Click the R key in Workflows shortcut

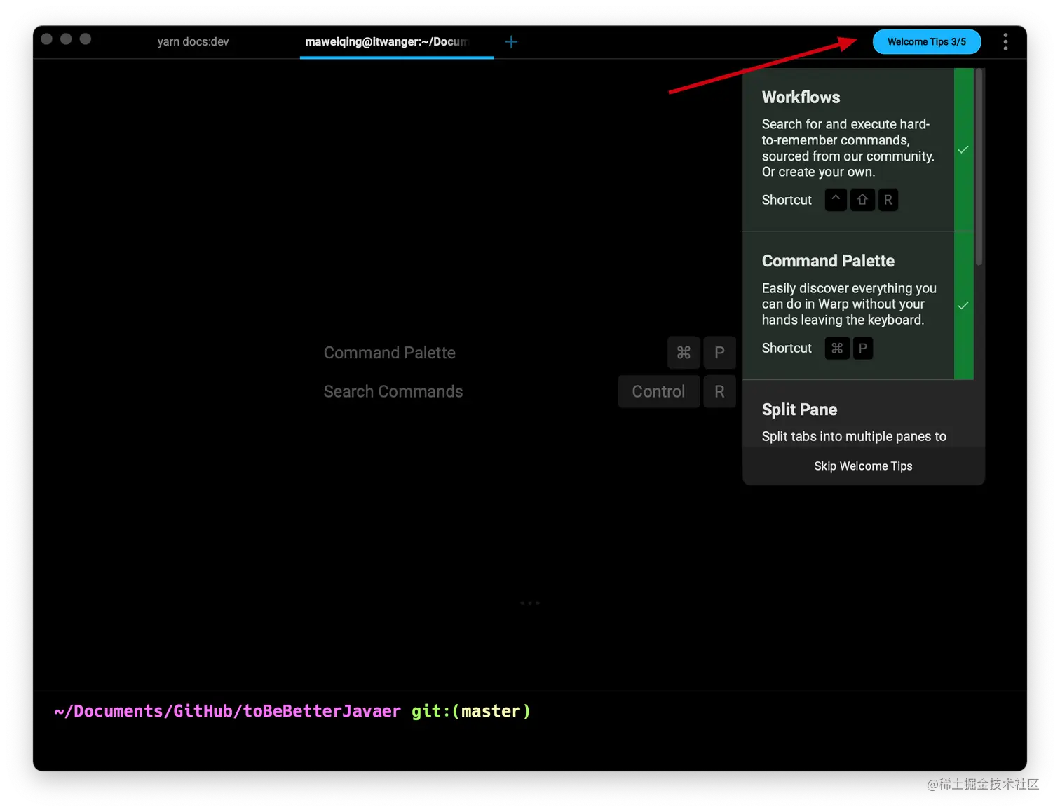(888, 200)
